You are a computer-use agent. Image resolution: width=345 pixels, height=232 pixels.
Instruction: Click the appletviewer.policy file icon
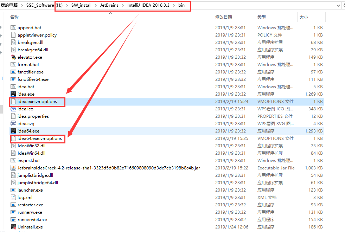point(13,35)
